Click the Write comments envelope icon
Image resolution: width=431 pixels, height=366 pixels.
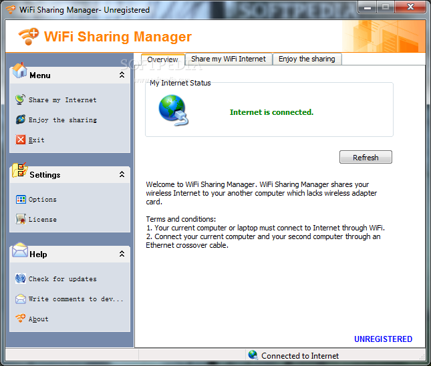(x=21, y=299)
